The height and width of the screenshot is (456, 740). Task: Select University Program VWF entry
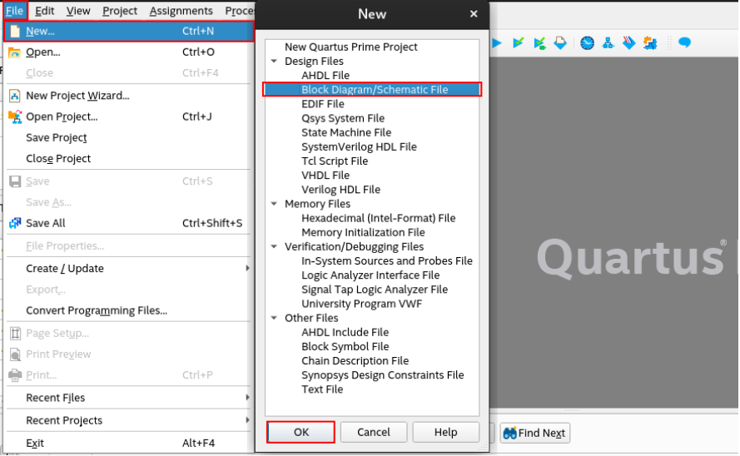point(361,304)
